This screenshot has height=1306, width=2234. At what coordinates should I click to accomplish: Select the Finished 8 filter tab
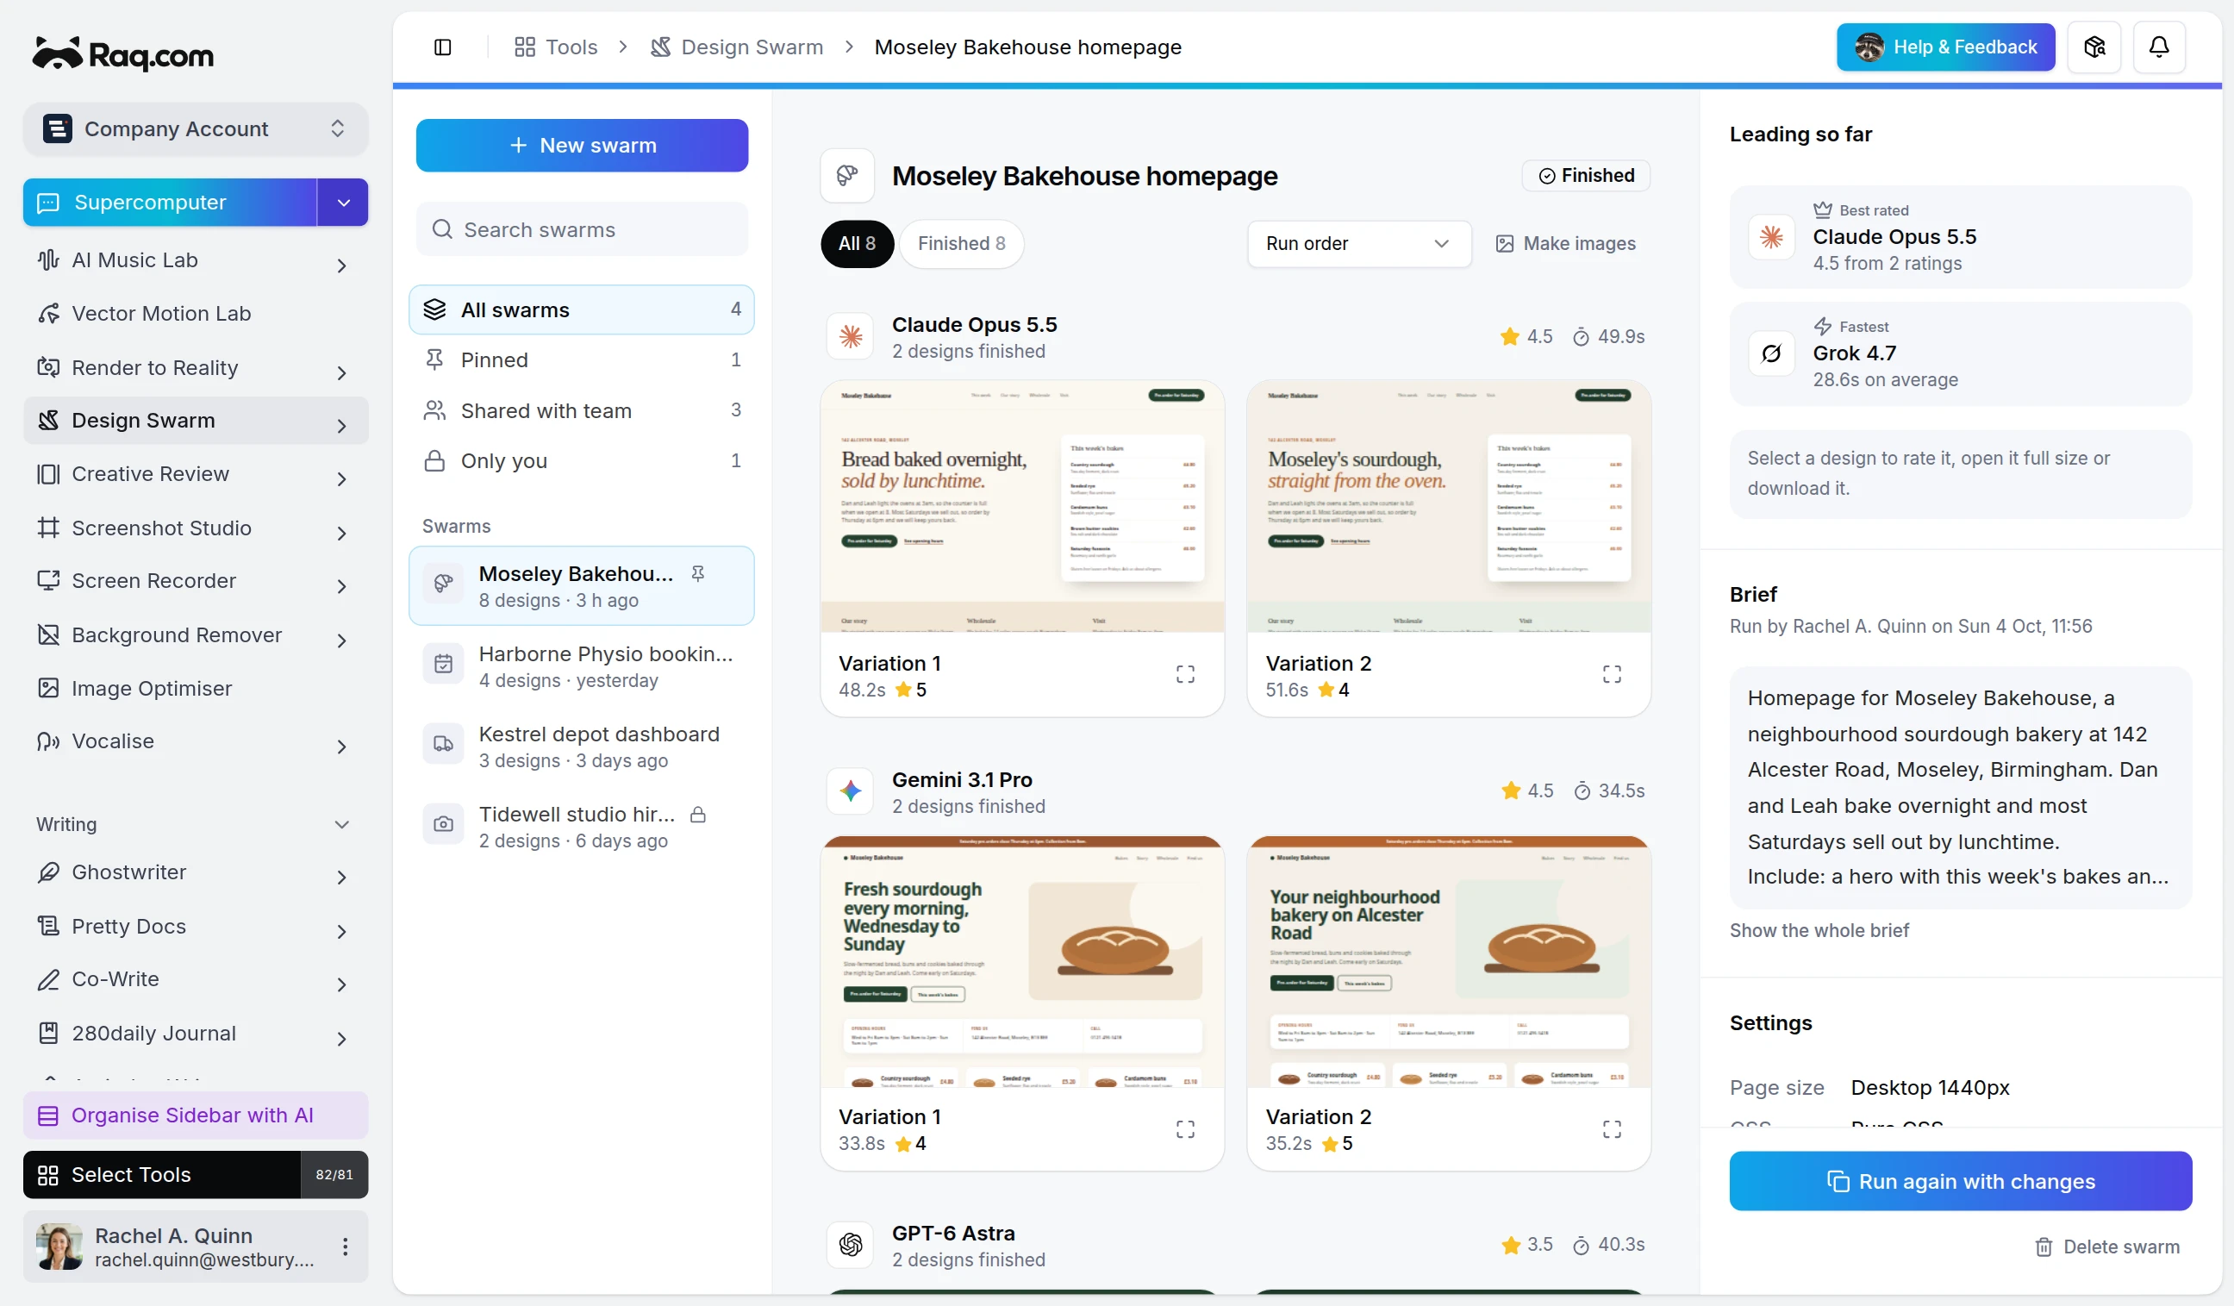pyautogui.click(x=961, y=243)
